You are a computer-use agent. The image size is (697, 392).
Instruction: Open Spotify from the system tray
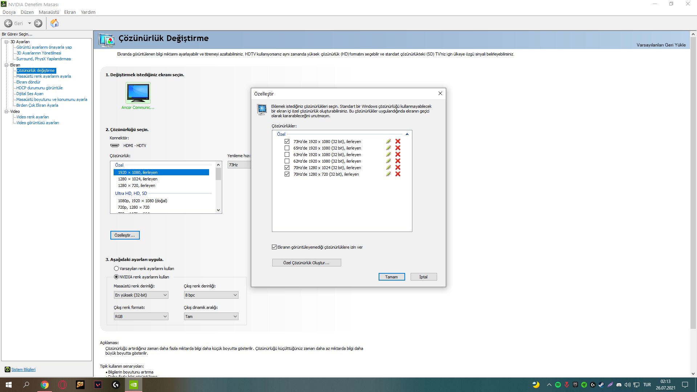click(558, 385)
